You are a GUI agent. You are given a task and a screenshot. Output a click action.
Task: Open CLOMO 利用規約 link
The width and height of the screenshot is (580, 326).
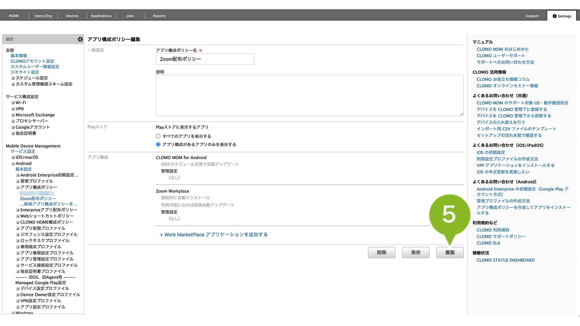(x=493, y=230)
